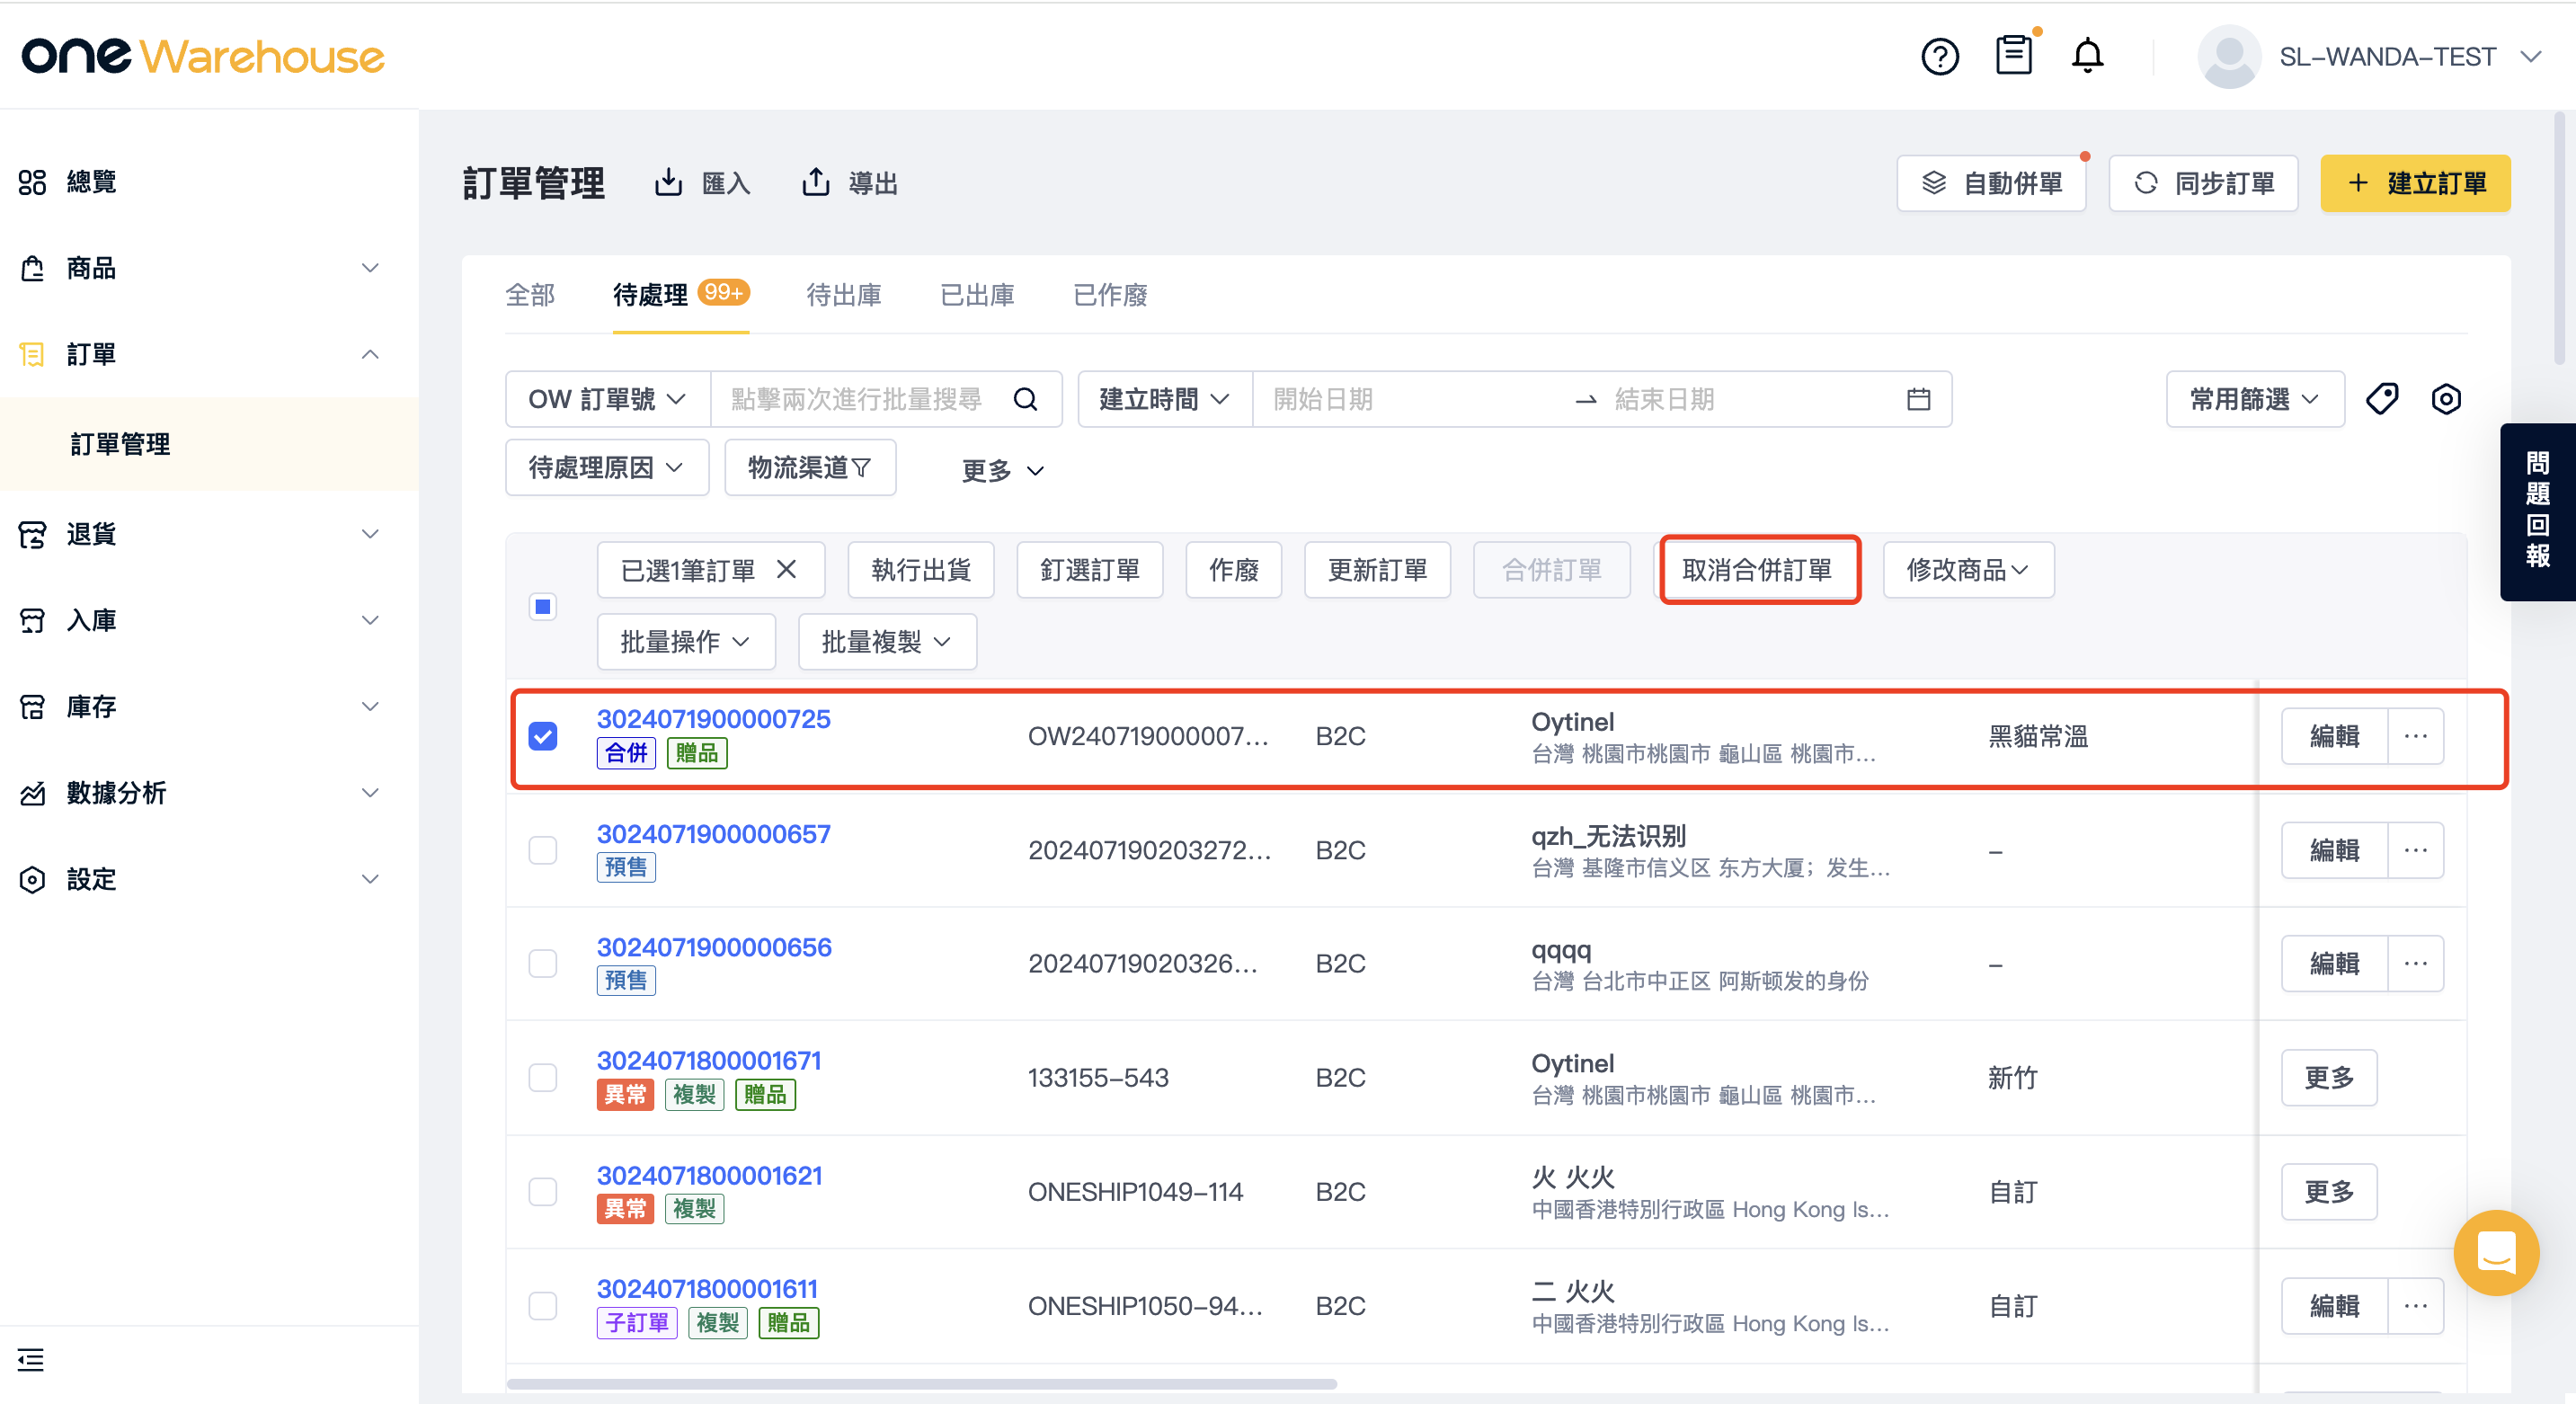Open the orange chat support bubble
Screen dimensions: 2576x1404
click(x=2496, y=1253)
